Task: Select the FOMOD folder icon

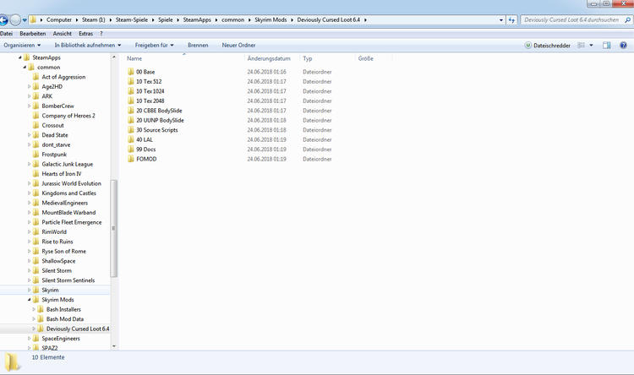Action: click(130, 160)
